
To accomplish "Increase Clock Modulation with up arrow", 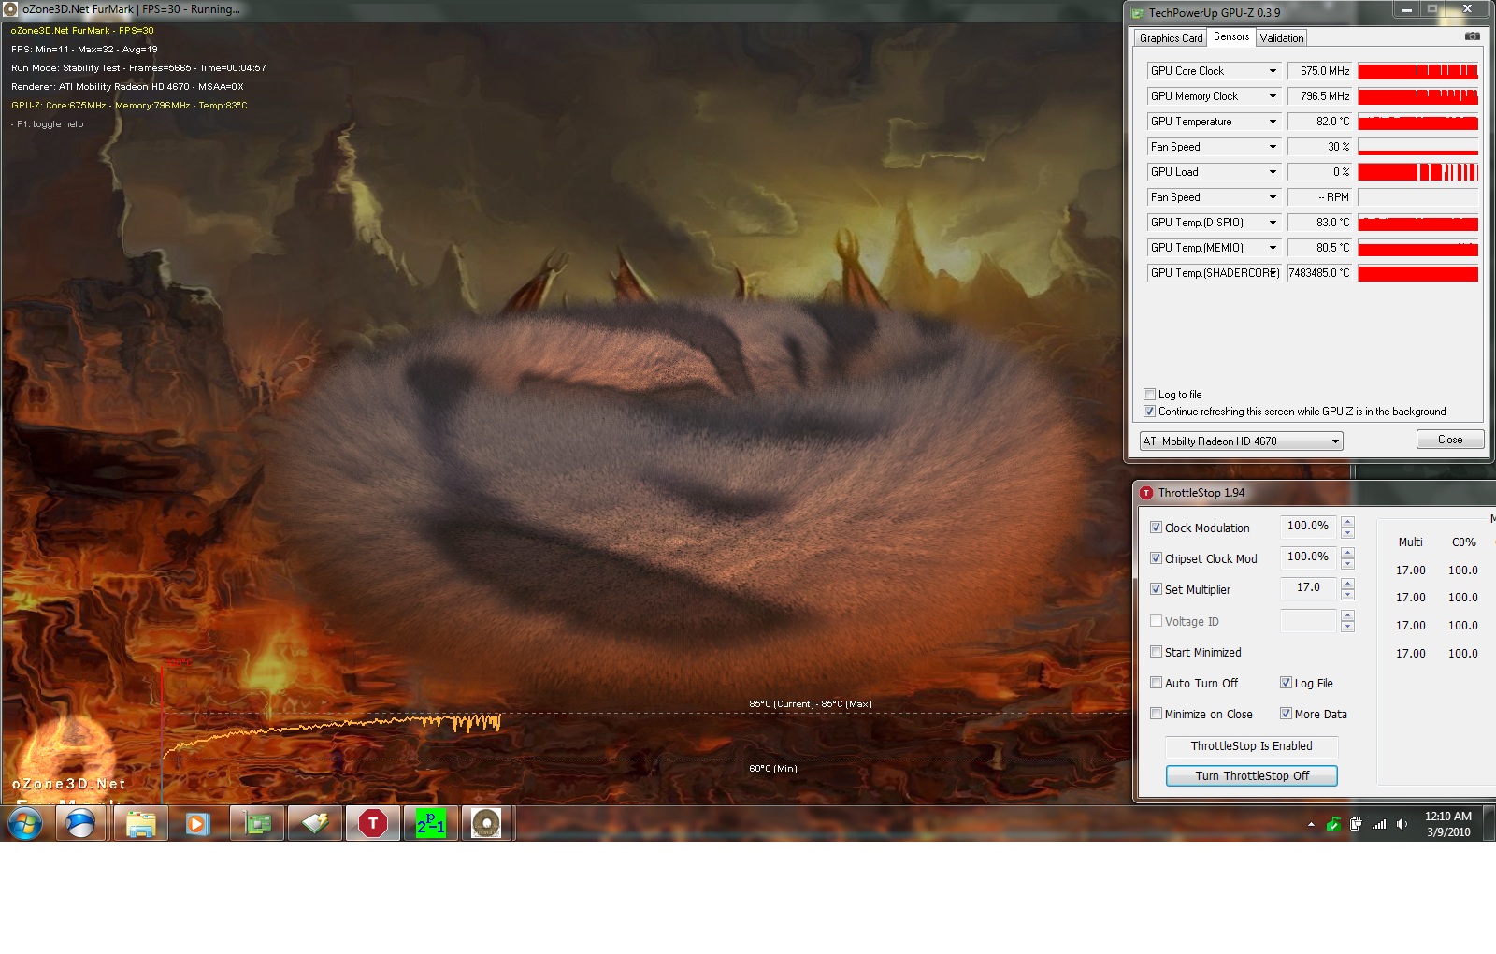I will [1347, 522].
